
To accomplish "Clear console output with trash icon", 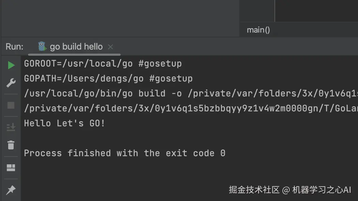I will pos(11,145).
